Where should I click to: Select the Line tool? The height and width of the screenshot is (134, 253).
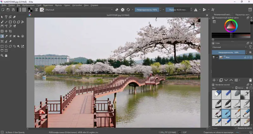pyautogui.click(x=6, y=22)
